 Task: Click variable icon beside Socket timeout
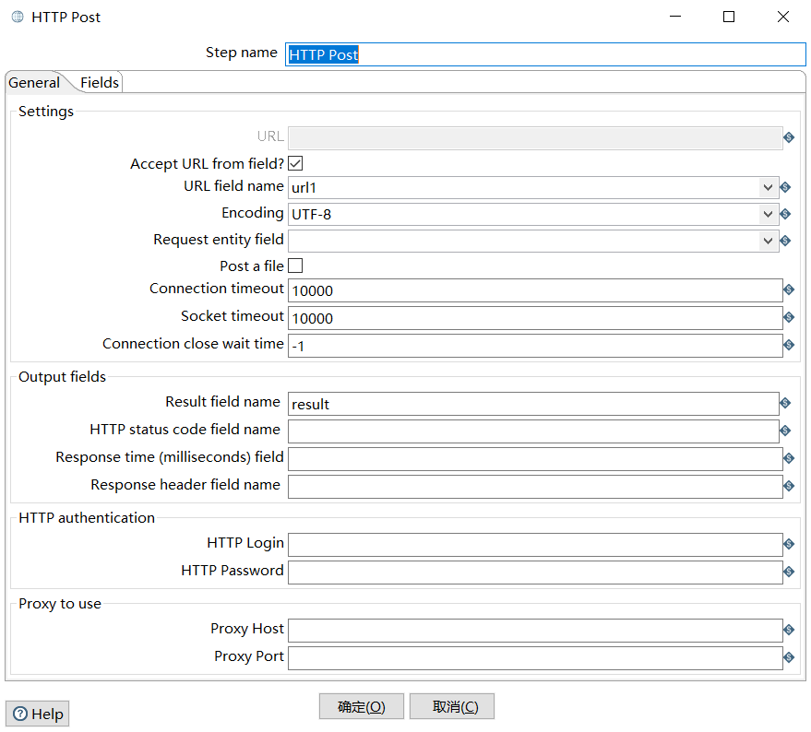(788, 317)
